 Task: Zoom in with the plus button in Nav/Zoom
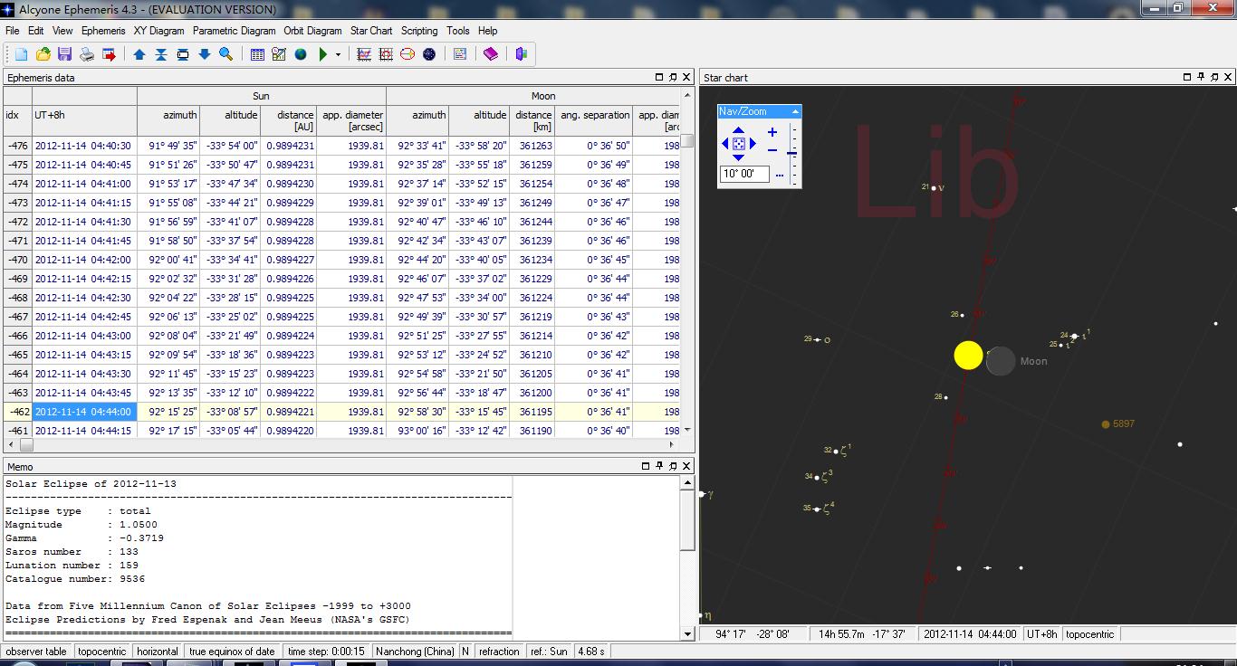772,132
